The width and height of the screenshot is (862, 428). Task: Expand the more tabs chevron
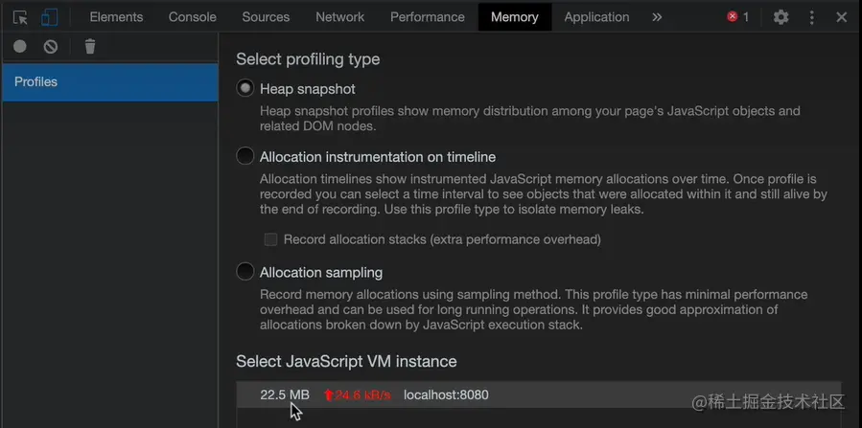pyautogui.click(x=657, y=17)
